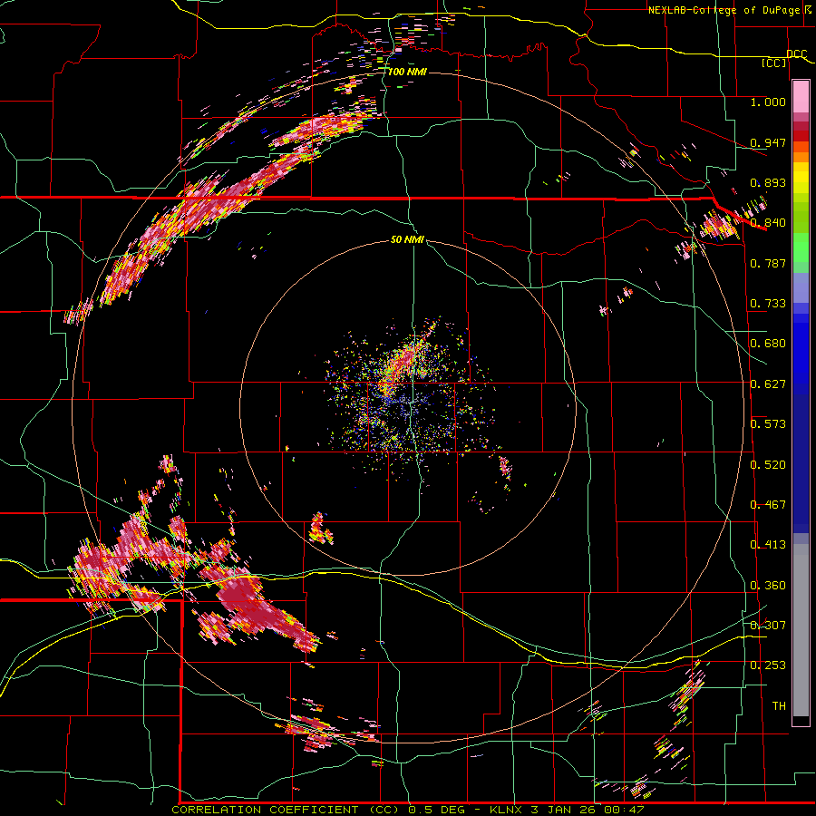Select the 50 NMI range ring label
The height and width of the screenshot is (816, 816).
407,239
